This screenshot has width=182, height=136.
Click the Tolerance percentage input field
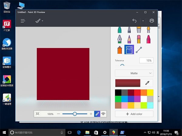[x=146, y=60]
